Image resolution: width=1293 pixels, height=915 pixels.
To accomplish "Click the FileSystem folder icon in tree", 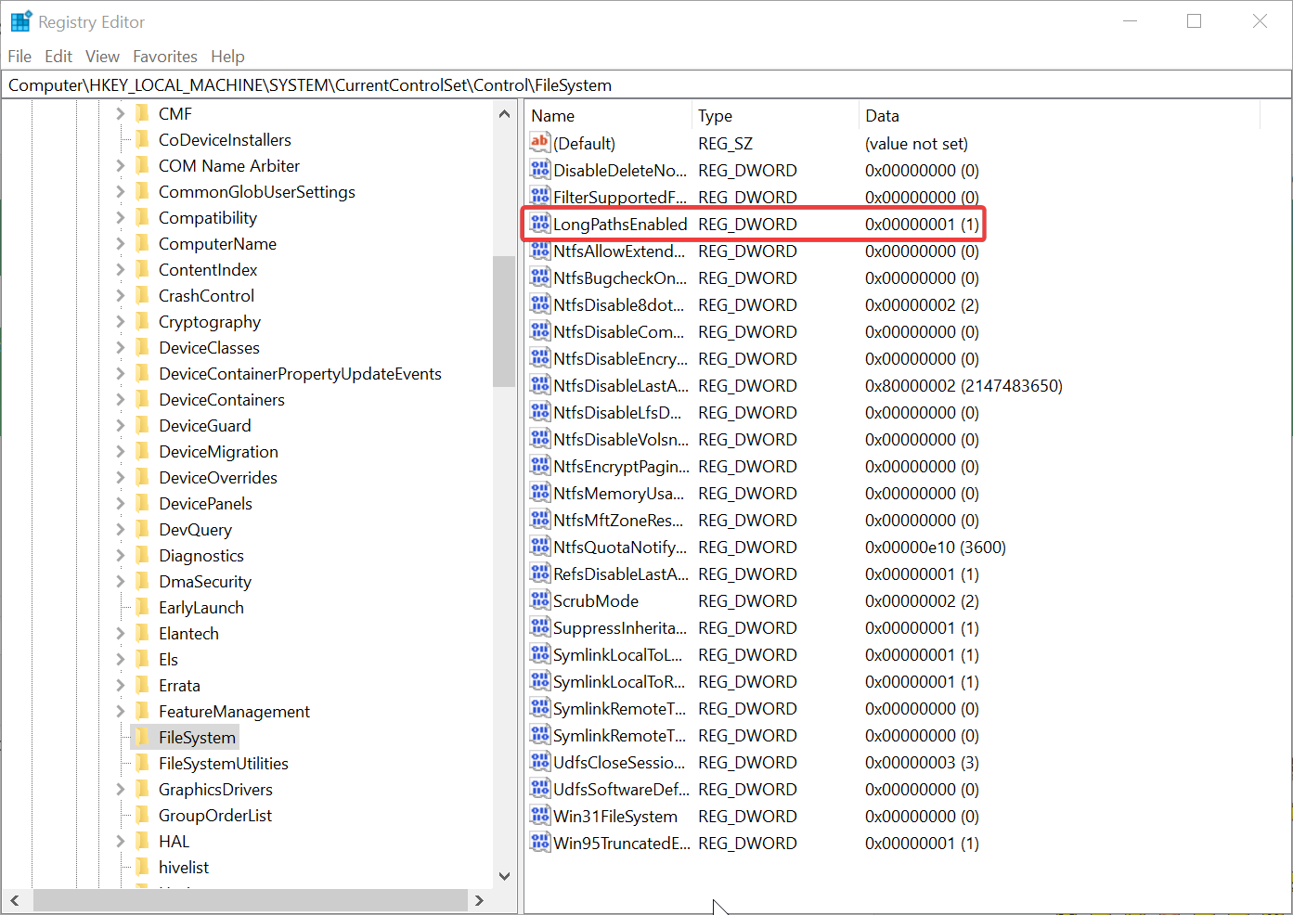I will (x=142, y=737).
